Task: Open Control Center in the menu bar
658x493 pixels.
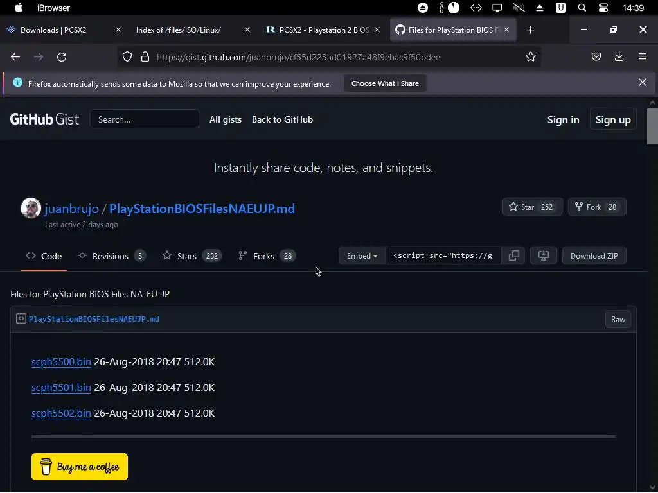Action: click(603, 8)
